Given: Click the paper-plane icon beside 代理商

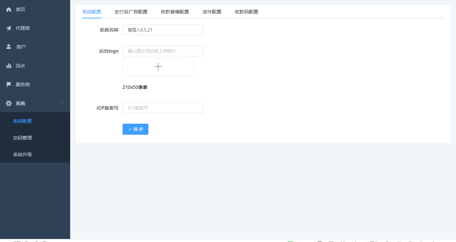Looking at the screenshot, I should point(9,28).
